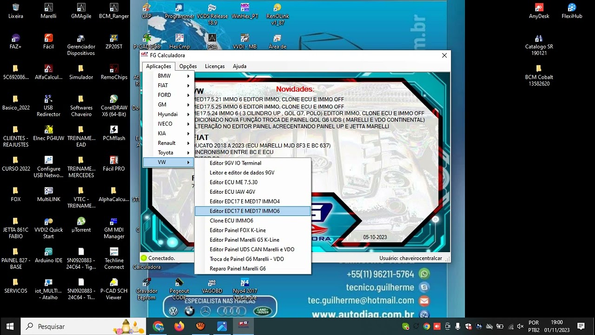Open Marelli desktop shortcut
Image resolution: width=595 pixels, height=335 pixels.
tap(48, 11)
